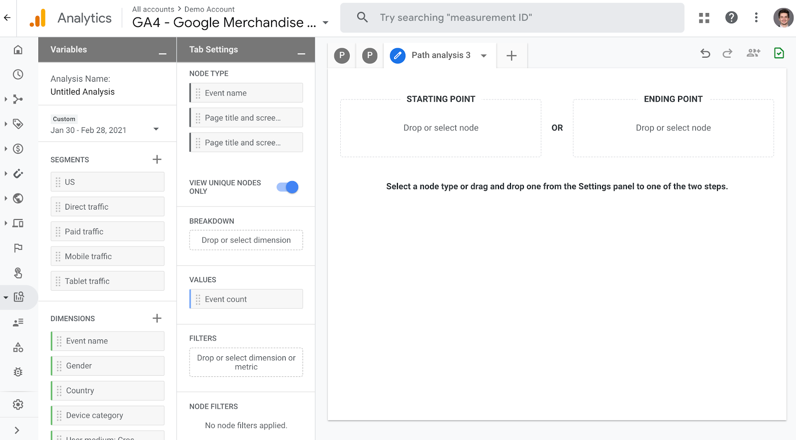Viewport: 796px width, 440px height.
Task: Select the Country dimension
Action: point(107,391)
